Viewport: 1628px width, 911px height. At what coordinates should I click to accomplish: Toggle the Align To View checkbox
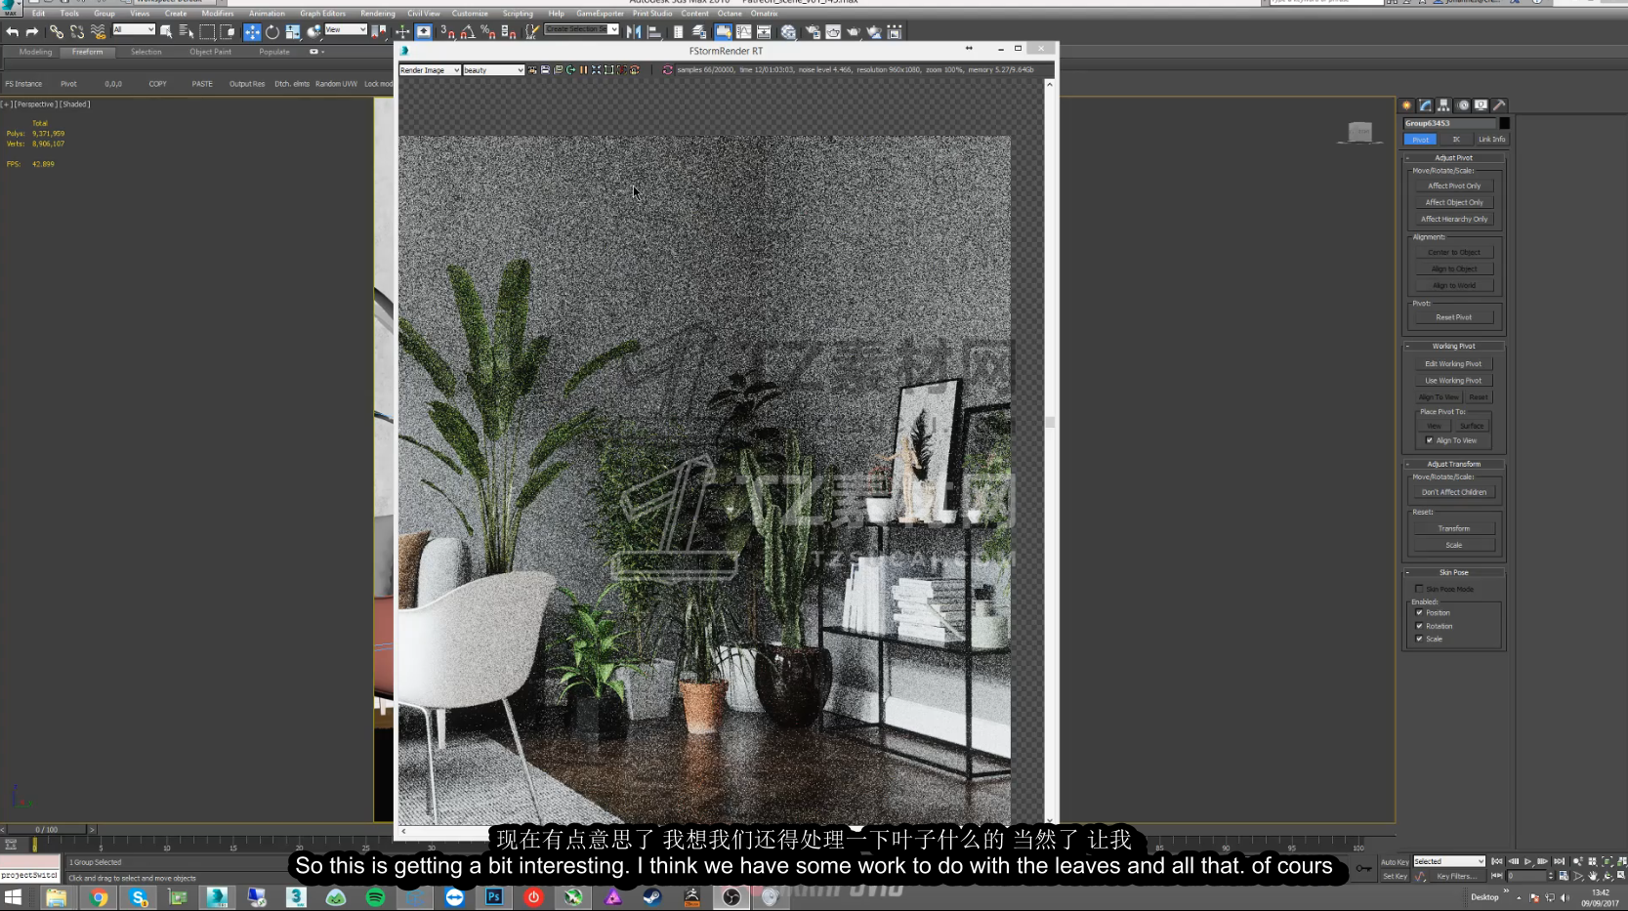click(1430, 440)
